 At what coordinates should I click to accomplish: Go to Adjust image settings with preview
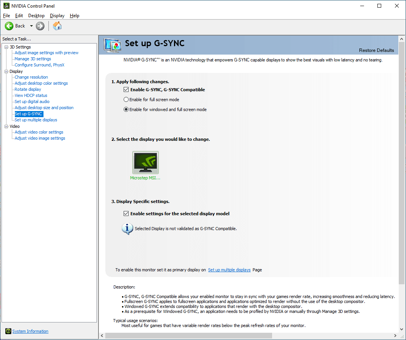click(46, 53)
